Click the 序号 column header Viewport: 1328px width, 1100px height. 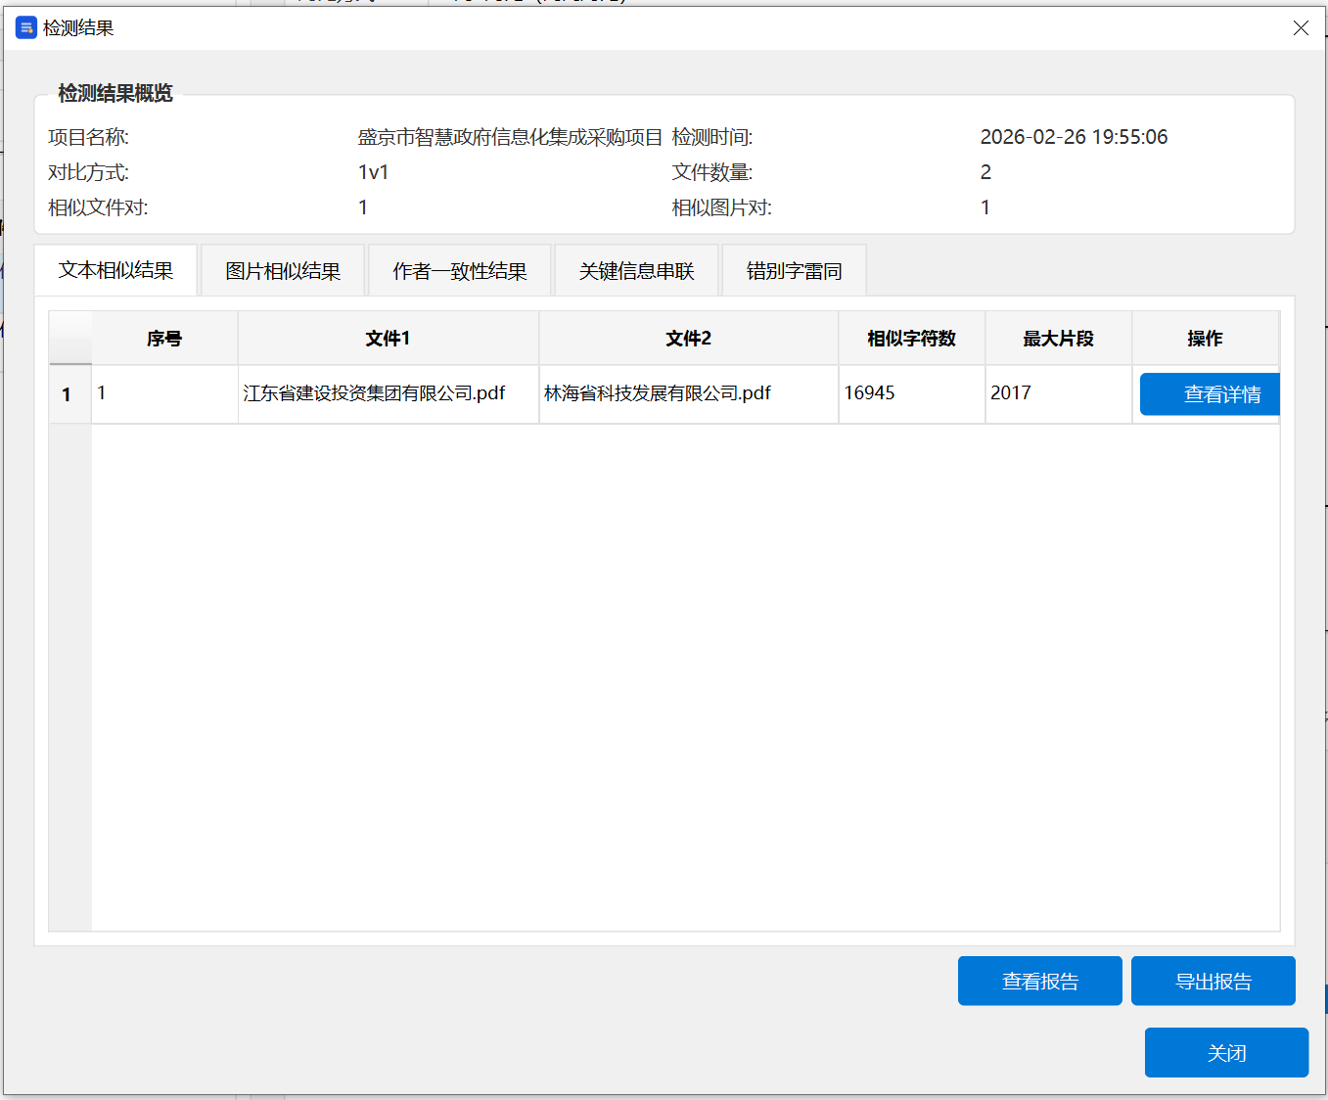163,338
